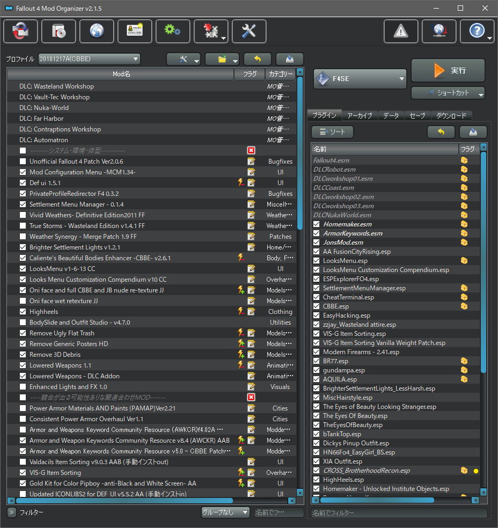Click the mod name filter input field
The image size is (498, 528).
click(279, 512)
